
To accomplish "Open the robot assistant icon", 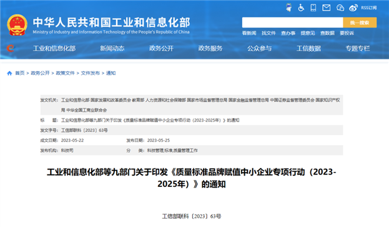I will [x=288, y=7].
